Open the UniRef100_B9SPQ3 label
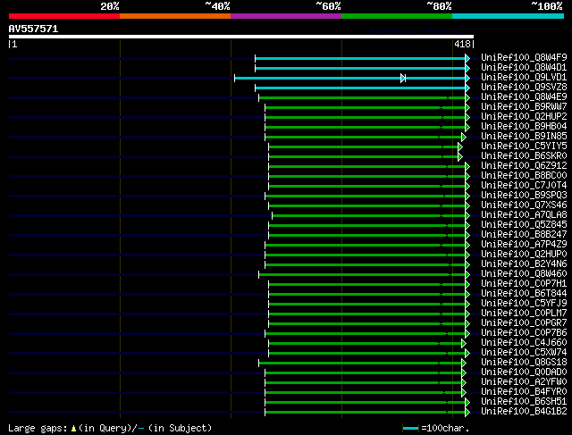572x435 pixels. [524, 196]
